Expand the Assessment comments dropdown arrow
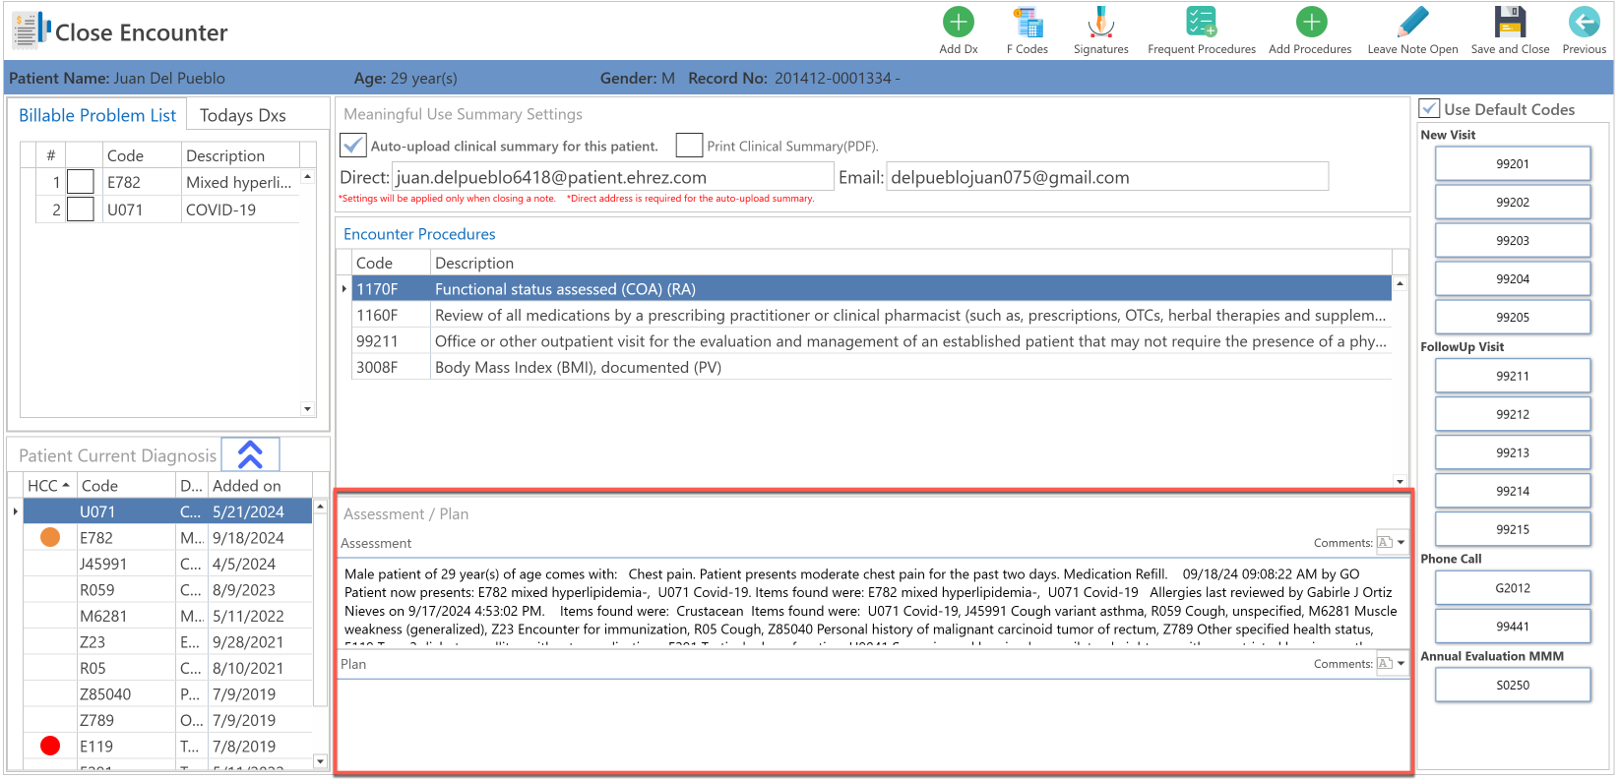Image resolution: width=1620 pixels, height=779 pixels. 1401,542
